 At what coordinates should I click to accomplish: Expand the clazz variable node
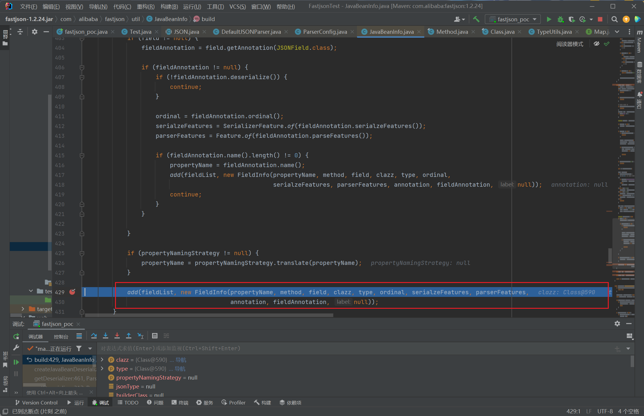click(x=102, y=359)
